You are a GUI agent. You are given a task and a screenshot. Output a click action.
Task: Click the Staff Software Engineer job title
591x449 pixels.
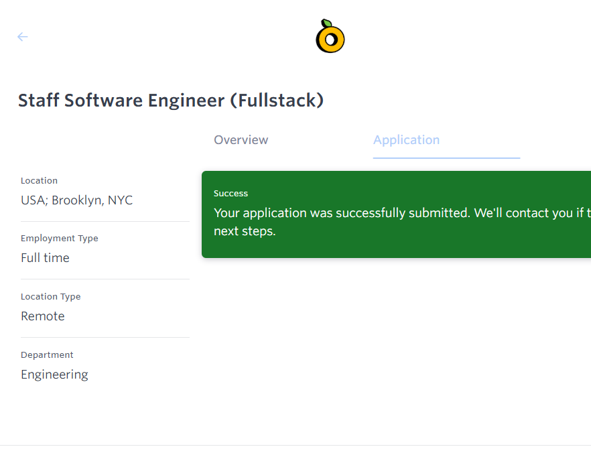tap(171, 101)
